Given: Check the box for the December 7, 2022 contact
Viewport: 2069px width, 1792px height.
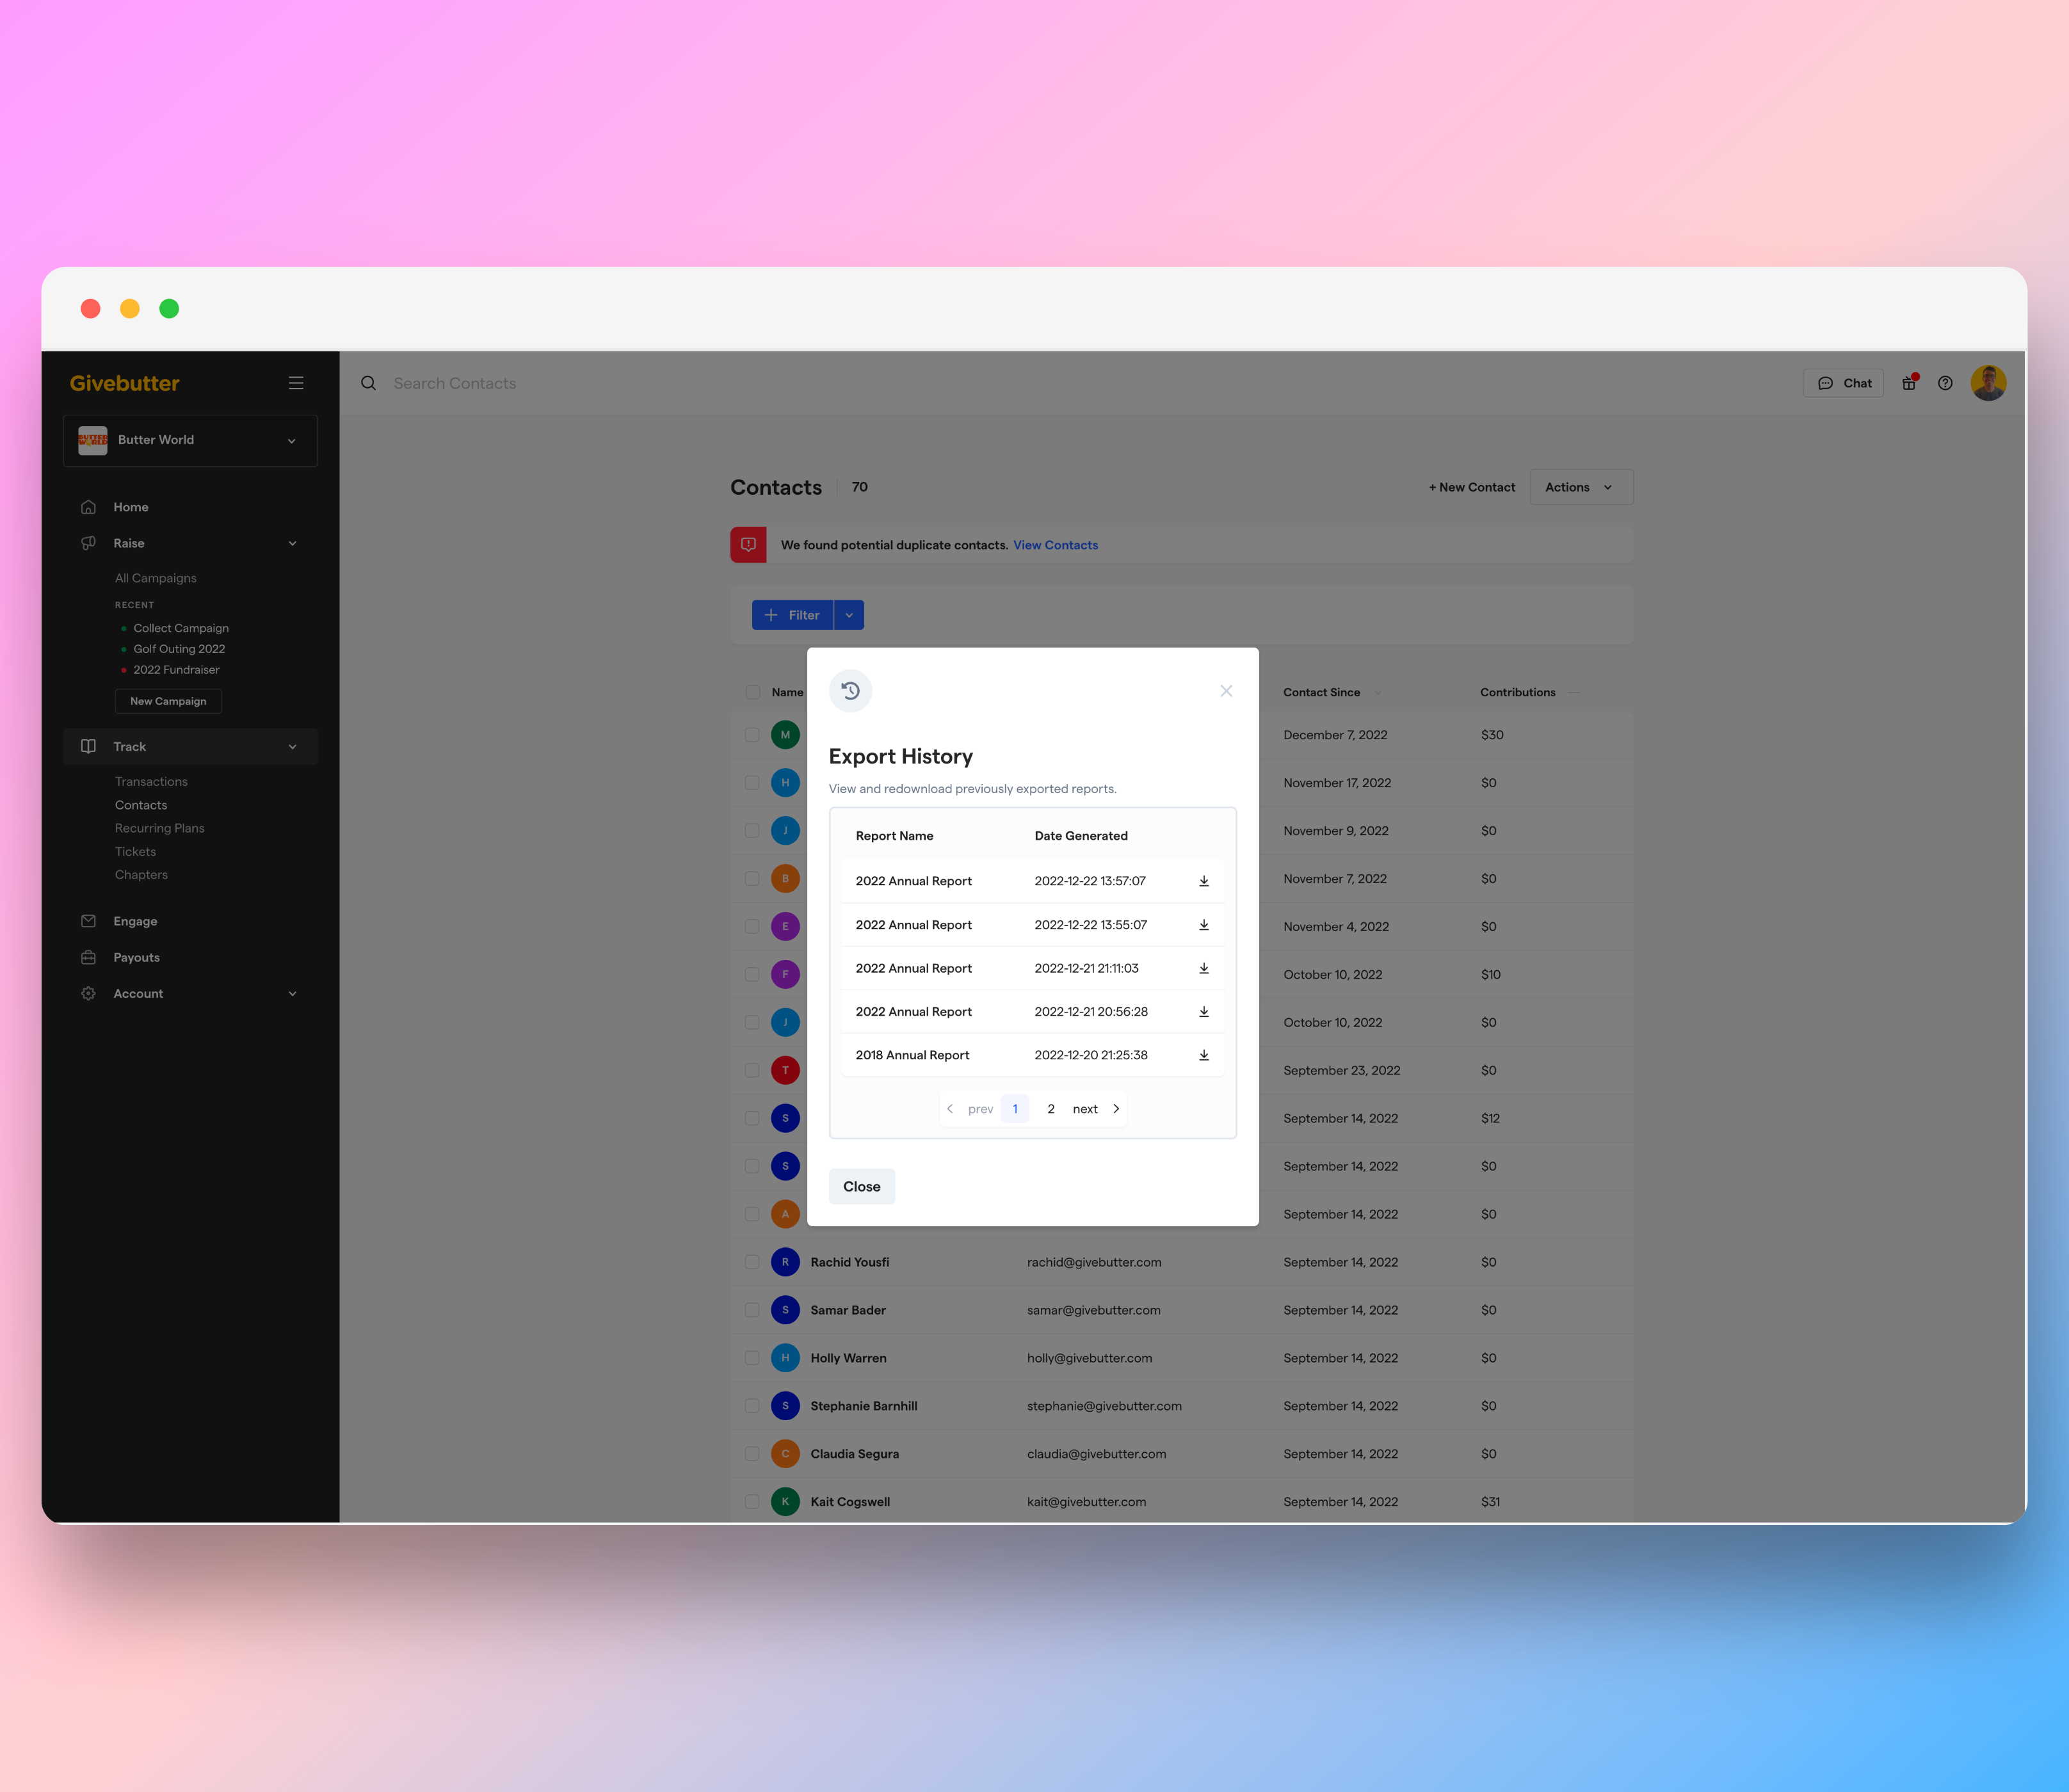Looking at the screenshot, I should 752,735.
